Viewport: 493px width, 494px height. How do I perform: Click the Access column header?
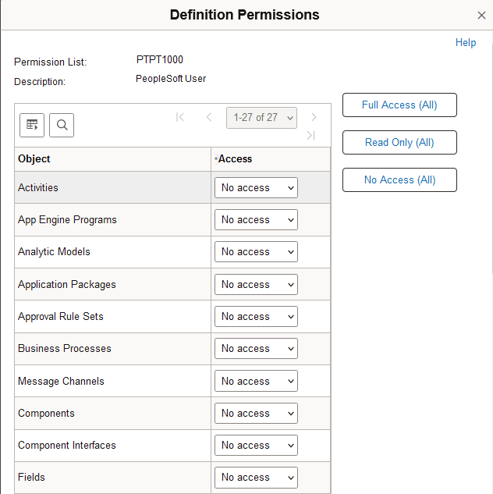235,159
